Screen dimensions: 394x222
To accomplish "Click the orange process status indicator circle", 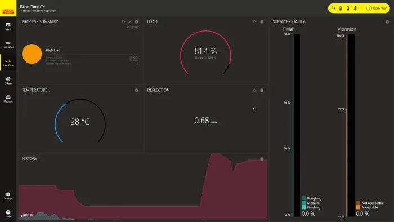I will click(32, 54).
